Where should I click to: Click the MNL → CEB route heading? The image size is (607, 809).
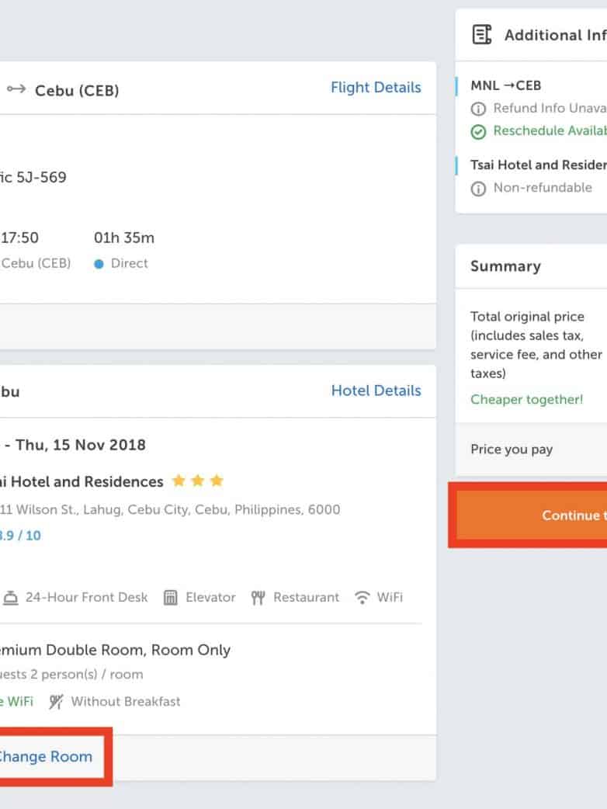[x=506, y=85]
